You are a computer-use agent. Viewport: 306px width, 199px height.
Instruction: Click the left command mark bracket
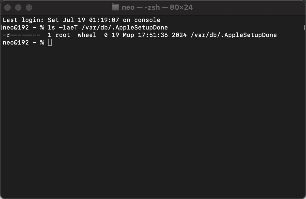coord(2,27)
